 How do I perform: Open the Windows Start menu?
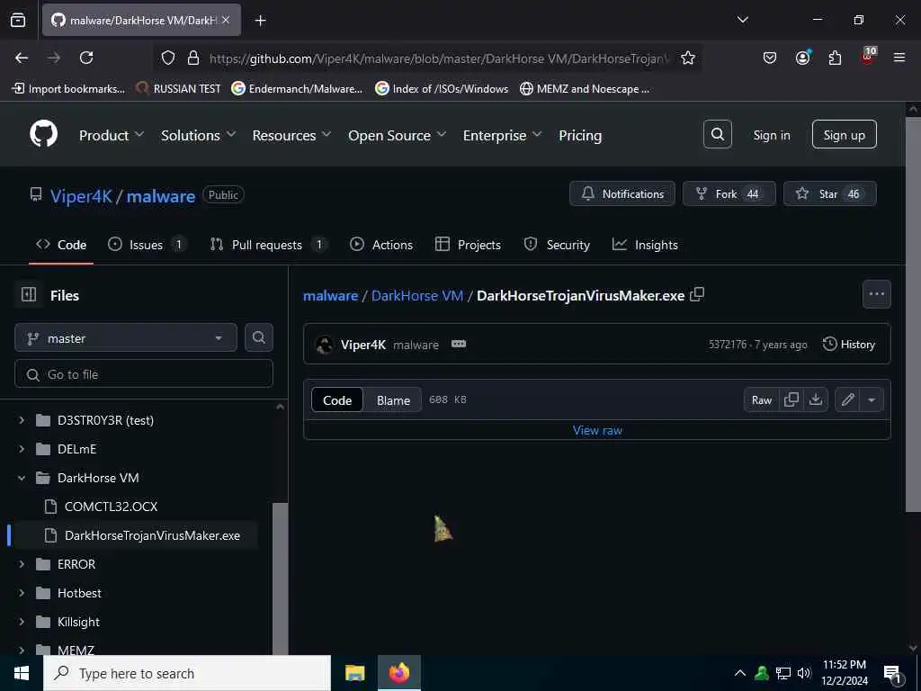pyautogui.click(x=22, y=673)
